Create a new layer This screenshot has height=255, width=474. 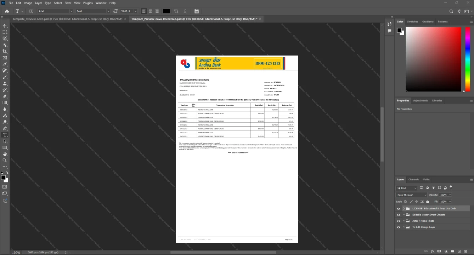point(459,251)
